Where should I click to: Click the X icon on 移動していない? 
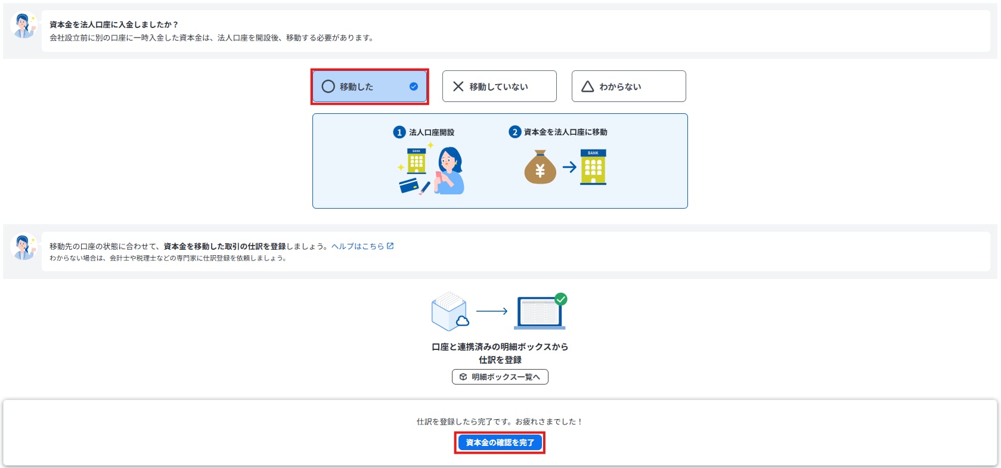(x=458, y=86)
